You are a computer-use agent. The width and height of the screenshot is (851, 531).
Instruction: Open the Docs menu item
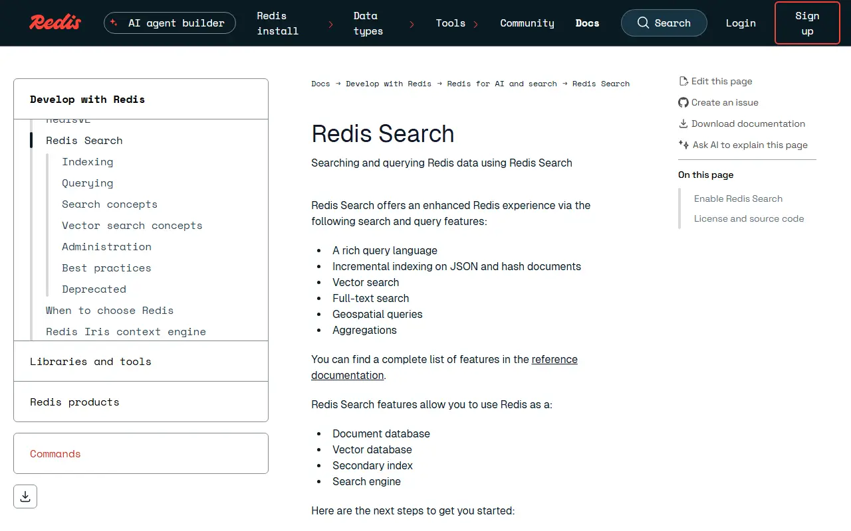coord(587,23)
